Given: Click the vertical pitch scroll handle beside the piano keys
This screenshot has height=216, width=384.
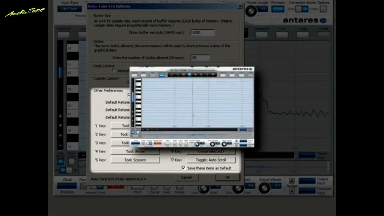Looking at the screenshot, I should pyautogui.click(x=60, y=72).
